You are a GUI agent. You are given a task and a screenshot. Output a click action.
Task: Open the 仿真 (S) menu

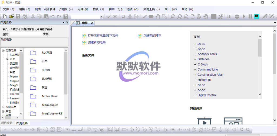click(x=98, y=9)
